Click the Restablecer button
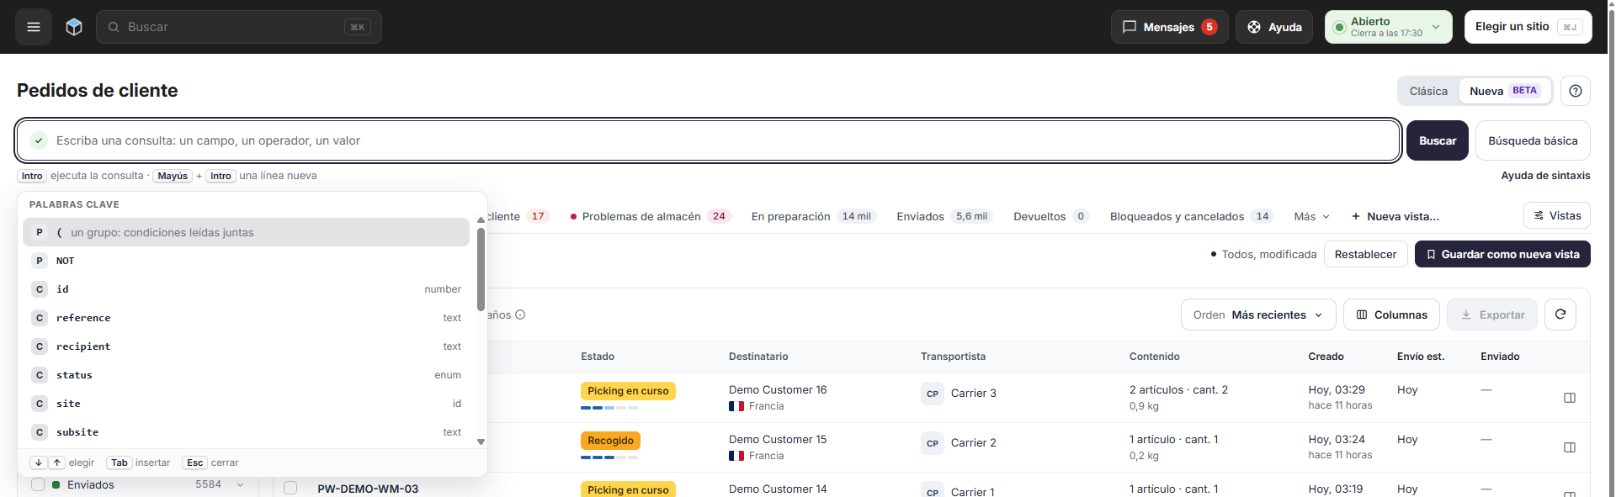 pos(1365,254)
